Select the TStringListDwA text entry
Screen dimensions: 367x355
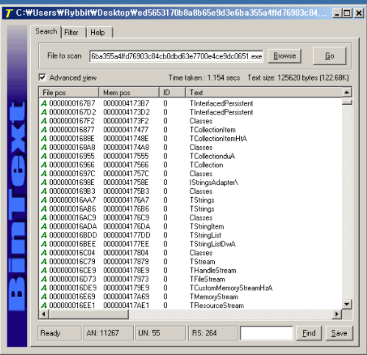tap(213, 244)
